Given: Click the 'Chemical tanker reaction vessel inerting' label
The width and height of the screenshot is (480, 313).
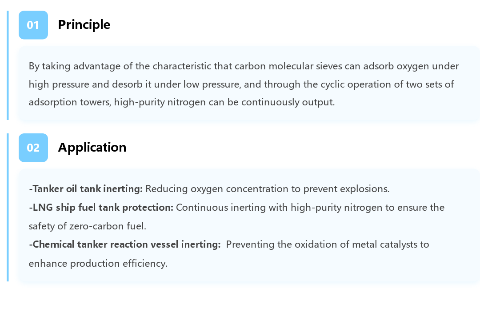Looking at the screenshot, I should pos(125,245).
